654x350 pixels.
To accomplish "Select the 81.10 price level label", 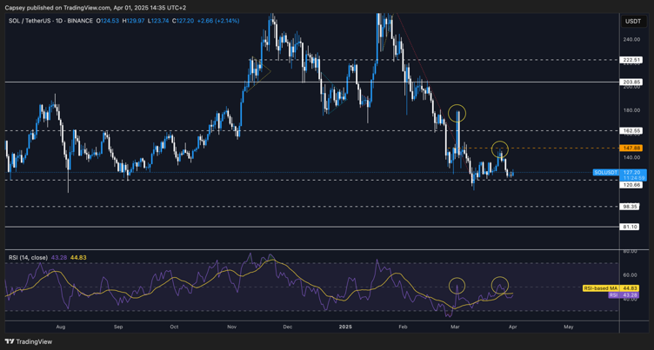I will (630, 227).
